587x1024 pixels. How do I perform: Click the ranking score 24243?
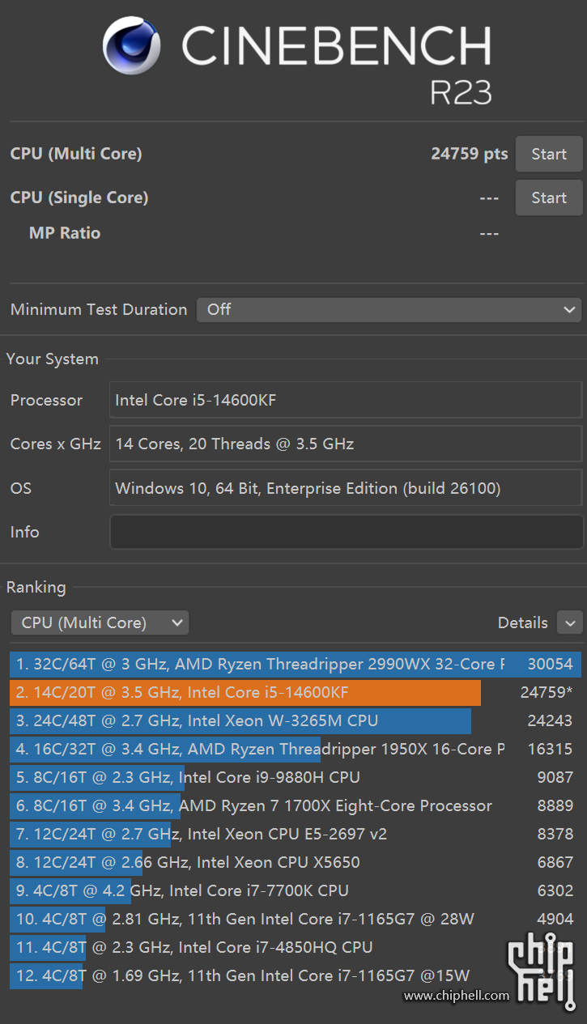pos(550,721)
